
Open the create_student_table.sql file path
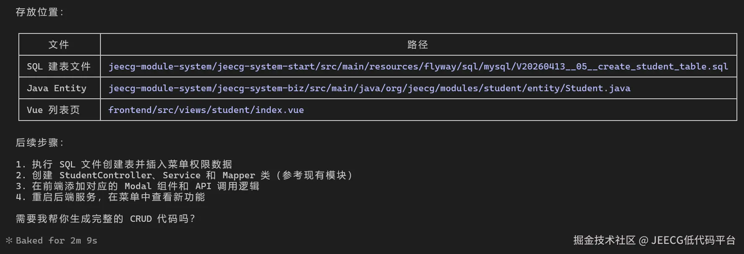418,67
